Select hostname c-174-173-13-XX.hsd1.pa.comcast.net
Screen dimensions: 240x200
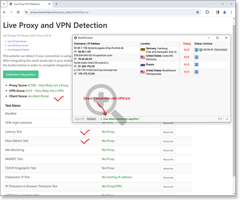pyautogui.click(x=95, y=70)
